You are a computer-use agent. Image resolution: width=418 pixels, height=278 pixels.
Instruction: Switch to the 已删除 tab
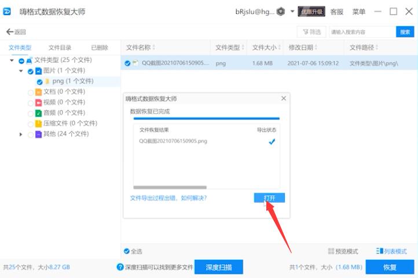100,47
